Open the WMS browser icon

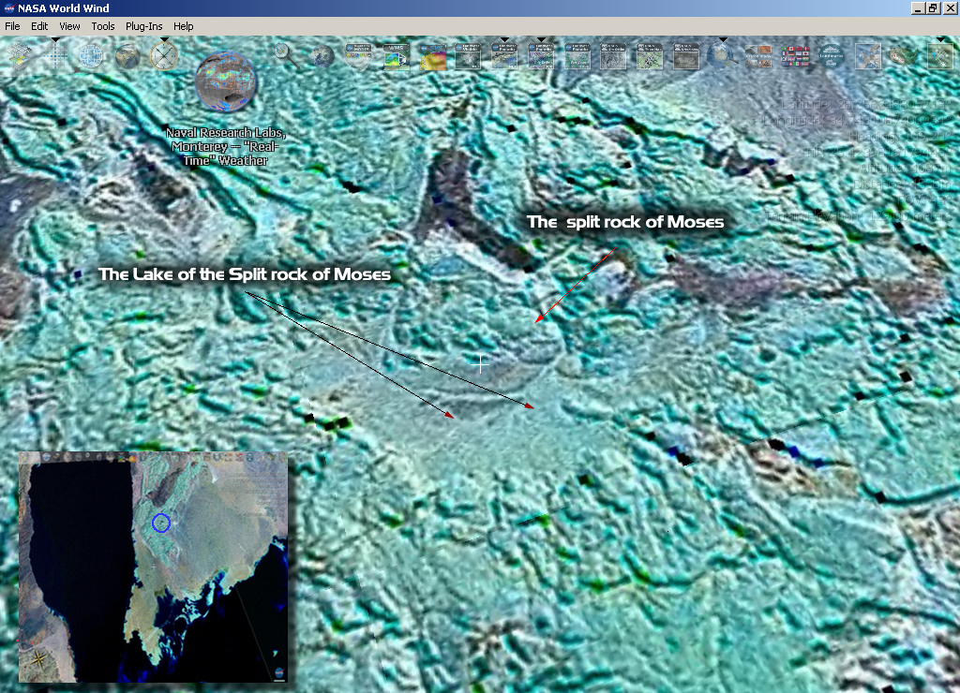click(396, 55)
